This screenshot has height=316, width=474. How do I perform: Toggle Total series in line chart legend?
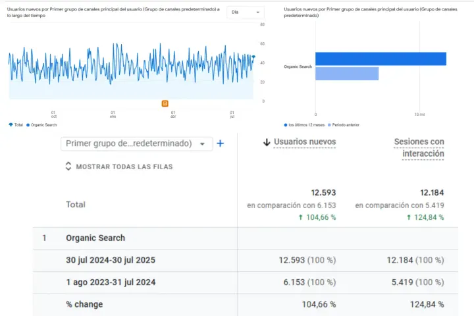(x=16, y=125)
